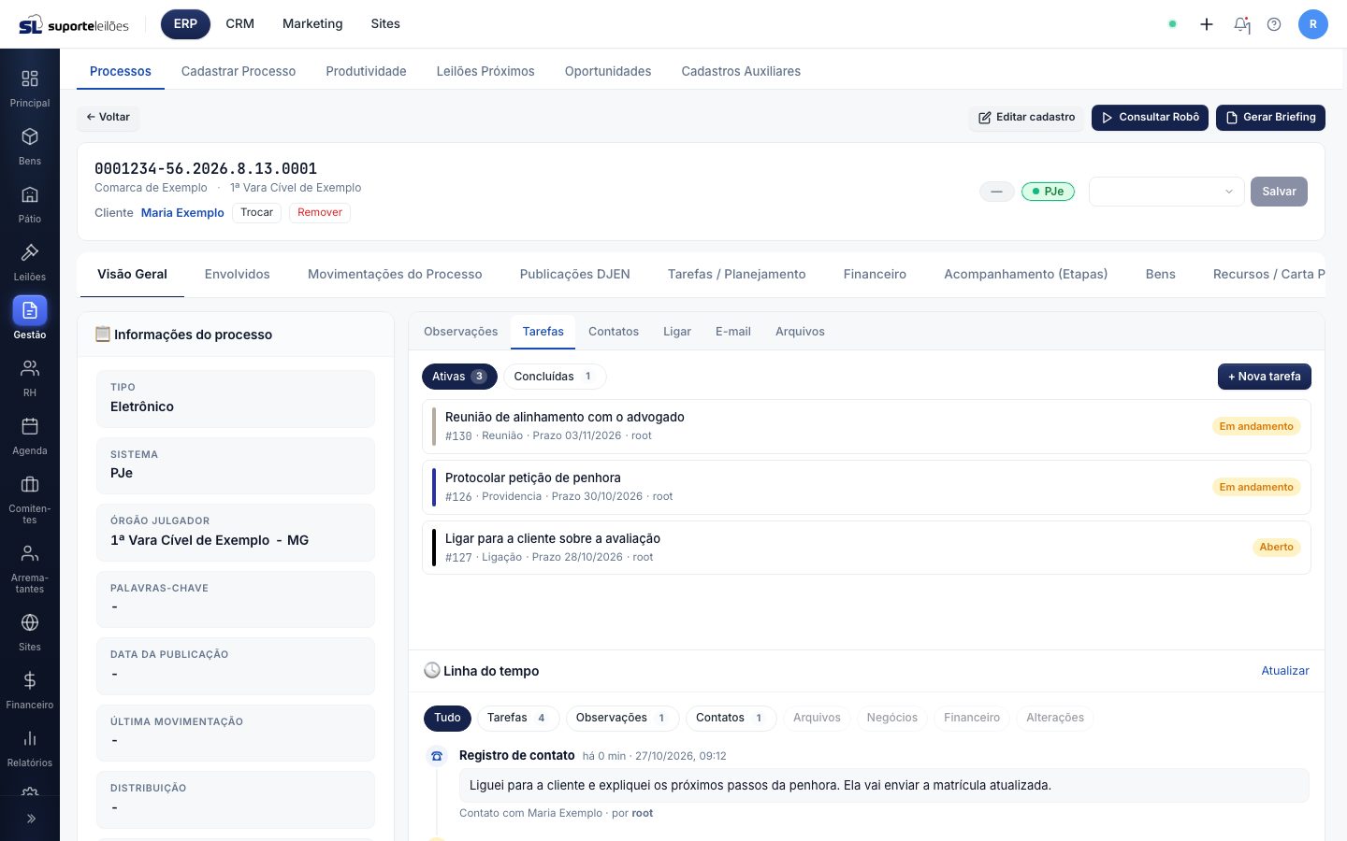Open client link Maria Exemplo

point(182,213)
